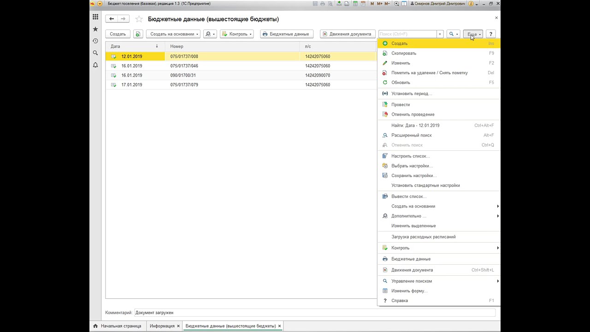590x332 pixels.
Task: Select Загрузка расходных расписаний menu item
Action: pos(438,237)
